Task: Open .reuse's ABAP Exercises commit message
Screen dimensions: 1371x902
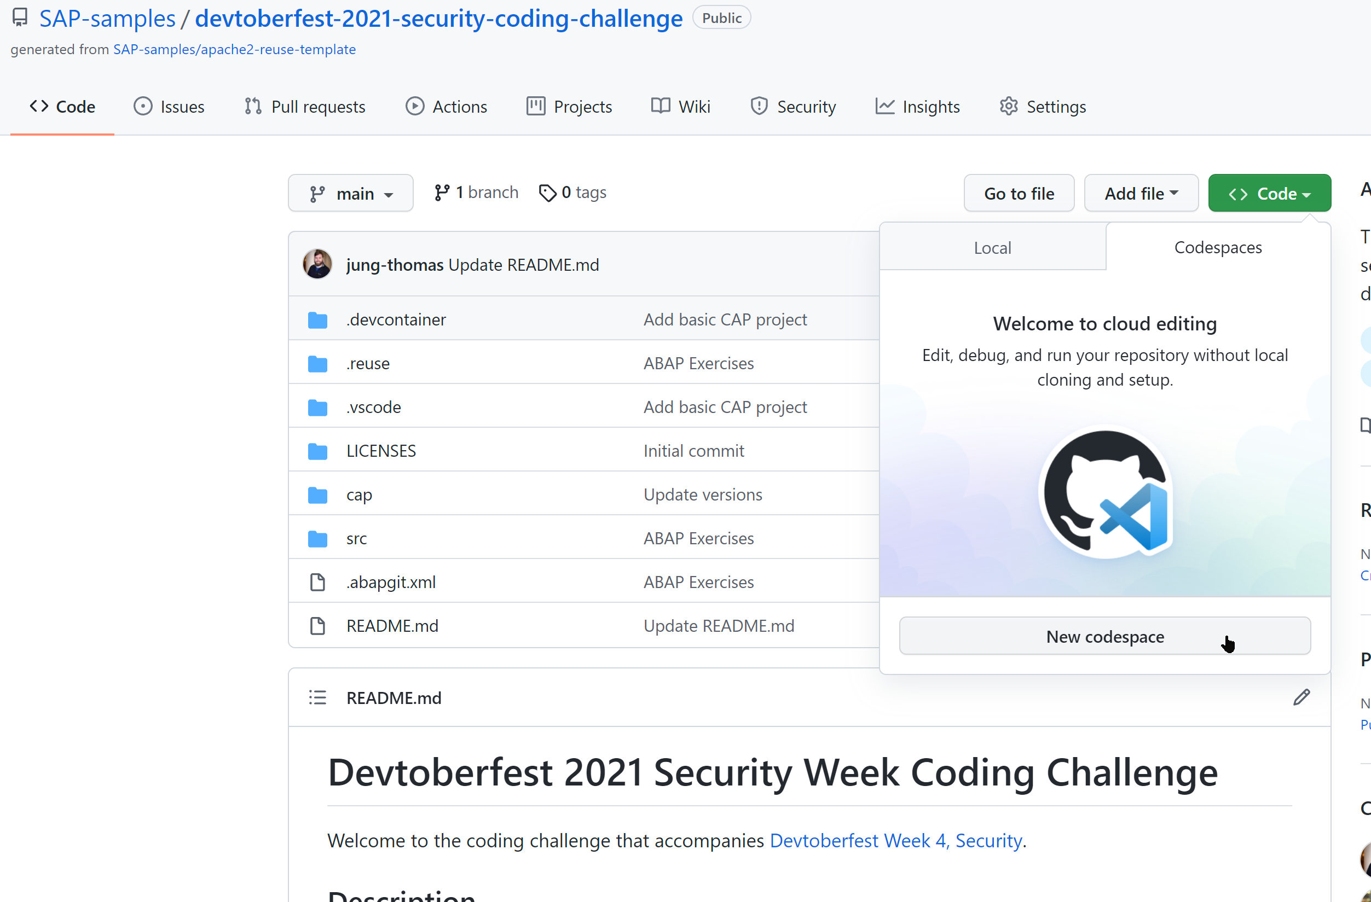Action: click(698, 363)
